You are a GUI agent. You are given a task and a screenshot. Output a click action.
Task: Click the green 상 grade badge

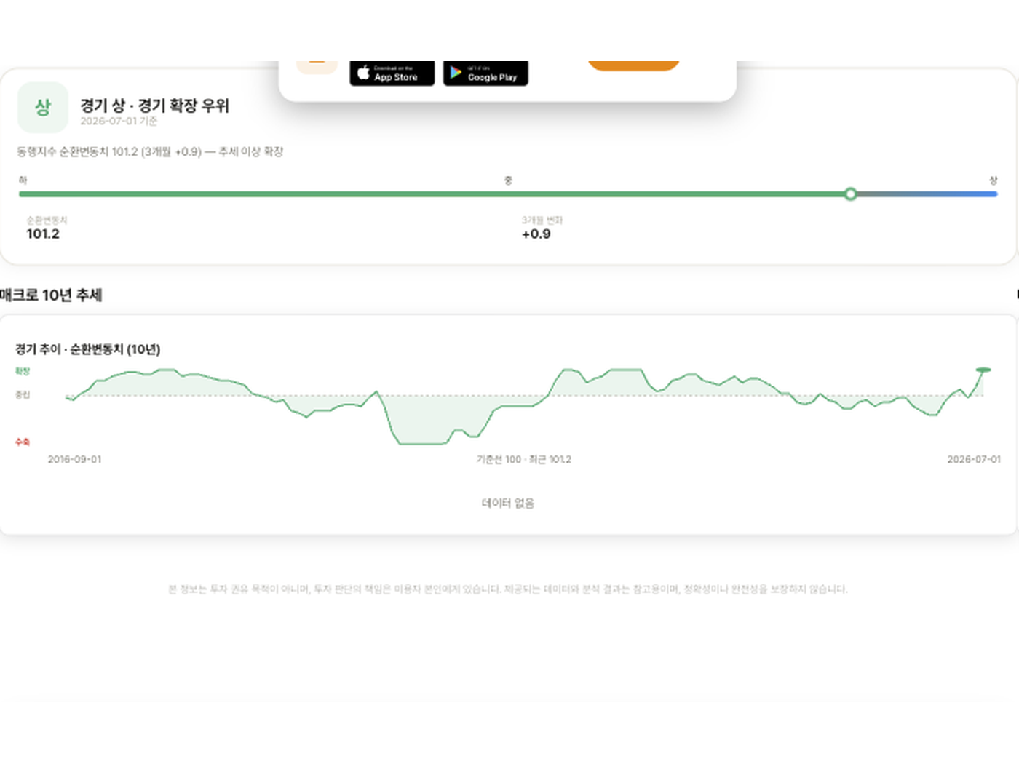pos(43,108)
